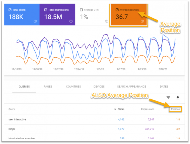This screenshot has width=190, height=144.
Task: Click the 4,142 clicks value
Action: 121,119
